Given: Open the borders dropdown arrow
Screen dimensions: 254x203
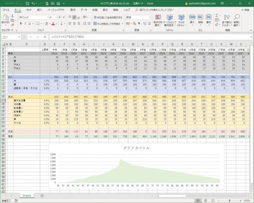Looking at the screenshot, I should pos(41,24).
